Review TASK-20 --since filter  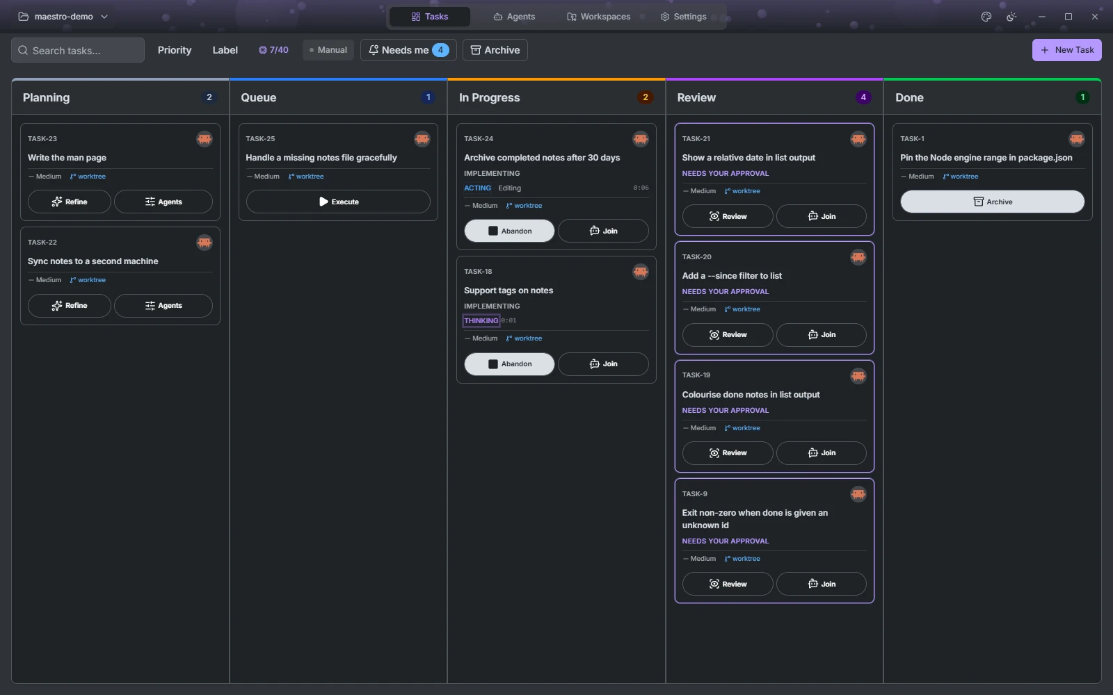point(728,335)
